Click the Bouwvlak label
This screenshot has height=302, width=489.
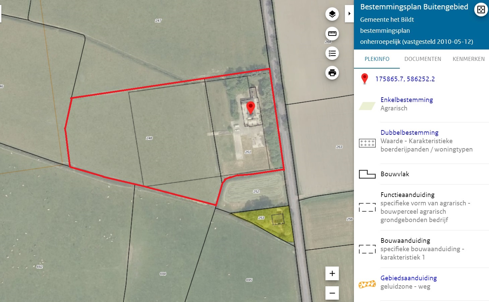coord(395,174)
